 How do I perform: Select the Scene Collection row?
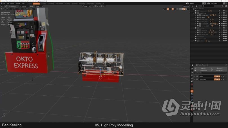point(200,9)
